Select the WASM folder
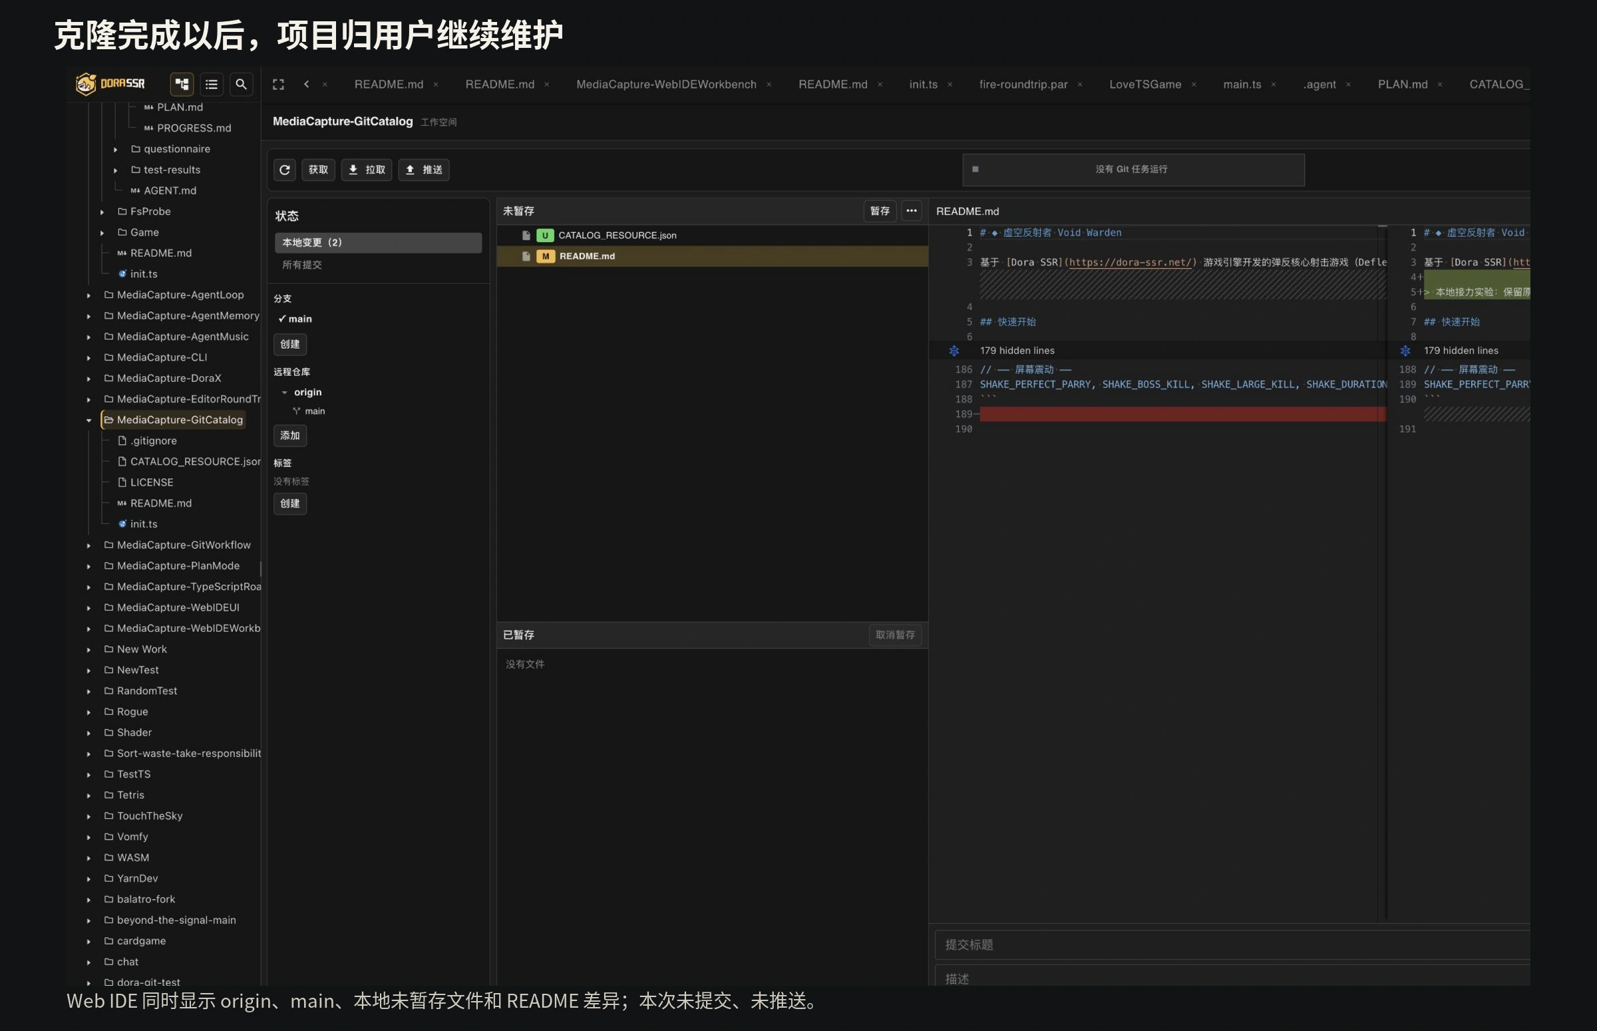The height and width of the screenshot is (1031, 1597). (126, 857)
